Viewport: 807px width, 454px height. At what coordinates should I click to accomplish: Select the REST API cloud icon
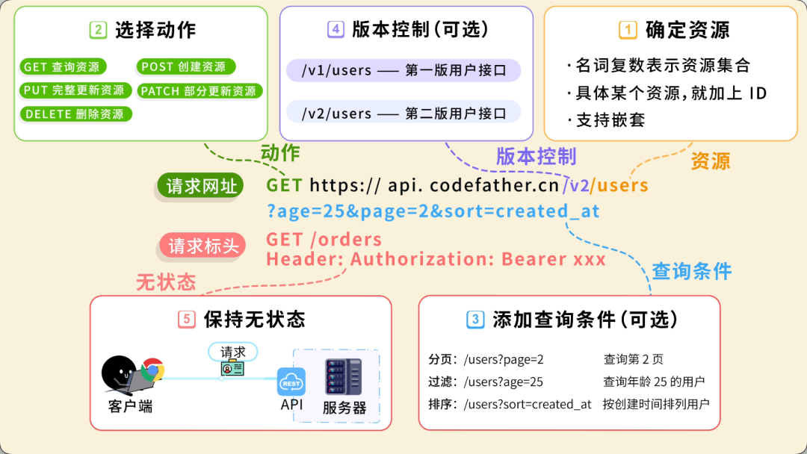290,382
